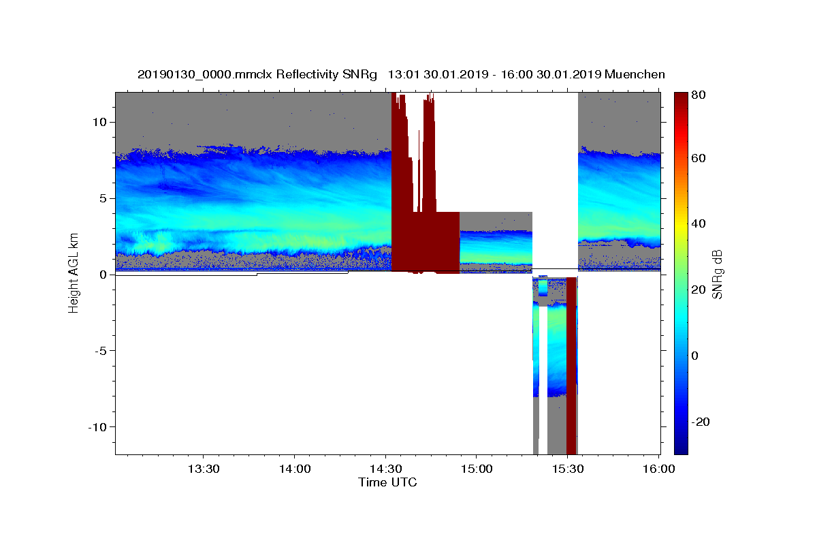Click the 80 colorbar tick label
The image size is (817, 545).
pos(698,95)
